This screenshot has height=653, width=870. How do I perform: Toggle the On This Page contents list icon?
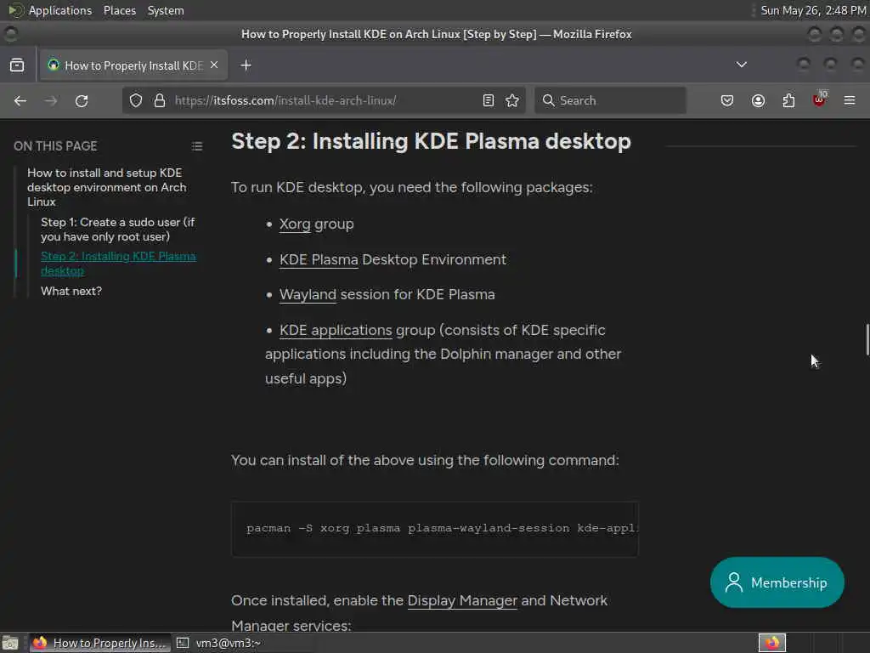click(x=197, y=146)
